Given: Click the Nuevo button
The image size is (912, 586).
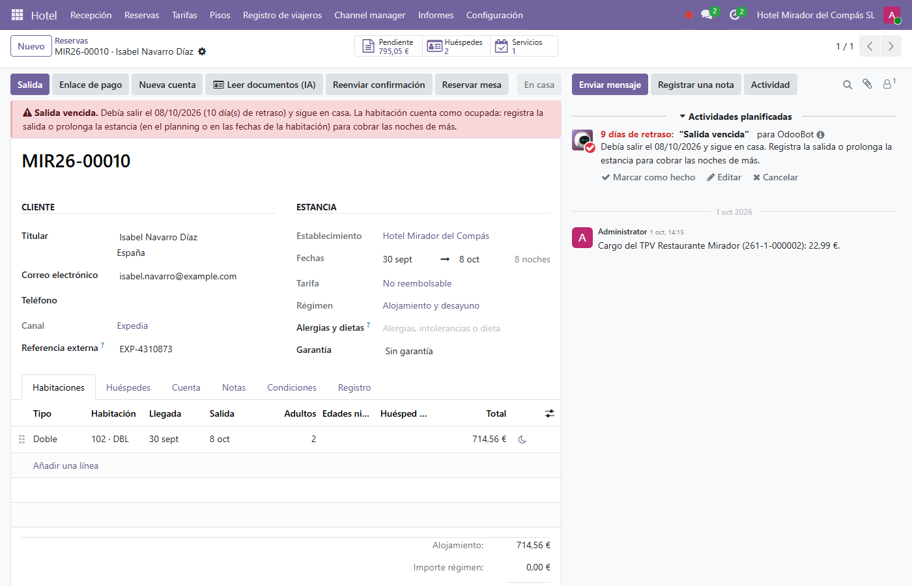Looking at the screenshot, I should coord(31,46).
